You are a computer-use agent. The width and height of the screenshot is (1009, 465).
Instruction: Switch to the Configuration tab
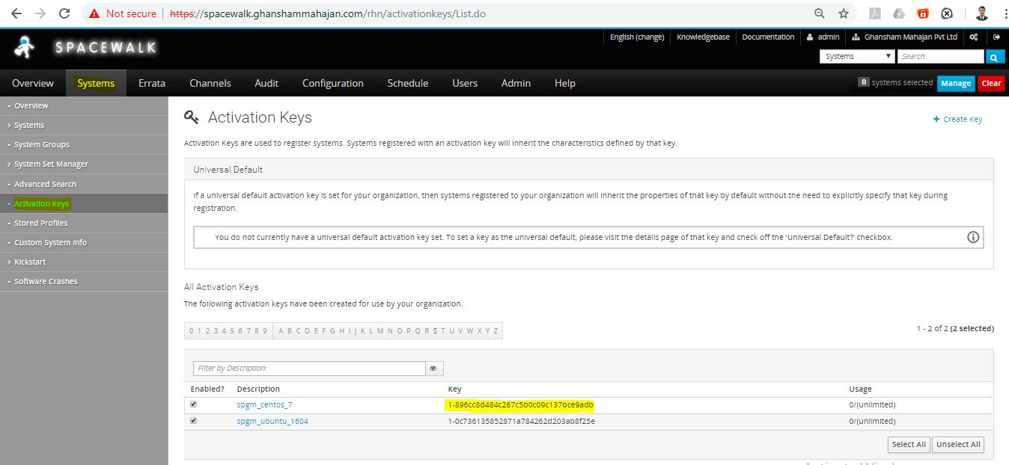tap(332, 83)
